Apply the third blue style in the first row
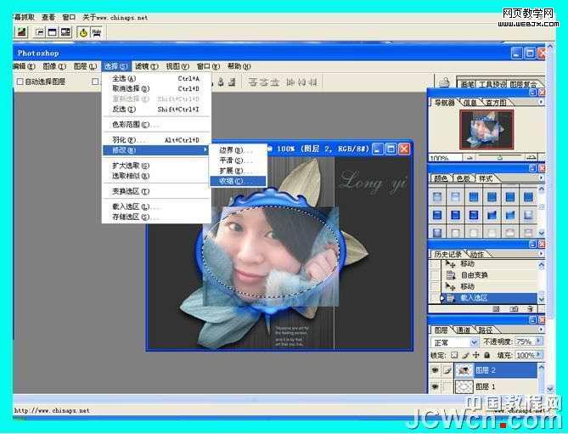The height and width of the screenshot is (434, 568). pyautogui.click(x=474, y=197)
